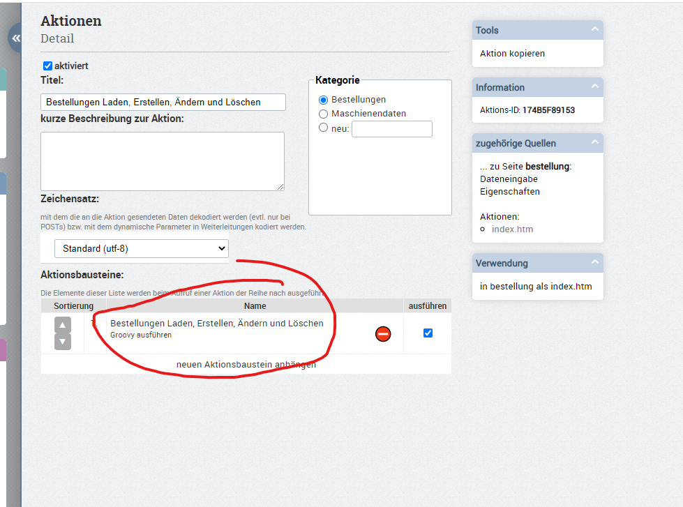Click Aktion kopieren in Tools
The height and width of the screenshot is (507, 683).
click(x=512, y=53)
